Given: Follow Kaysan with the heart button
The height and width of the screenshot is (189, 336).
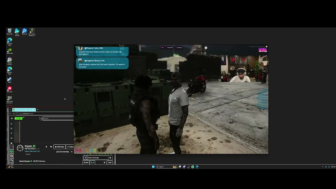Looking at the screenshot, I should point(51,147).
